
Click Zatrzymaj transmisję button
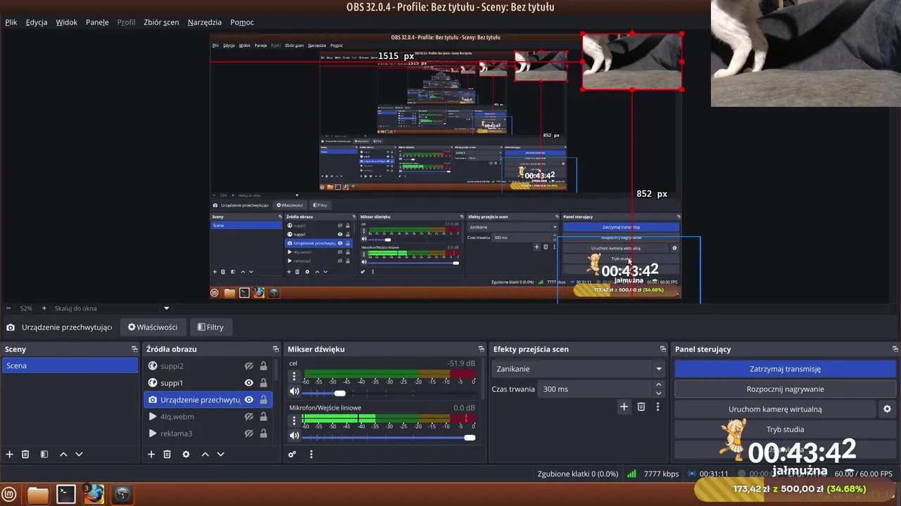point(785,369)
